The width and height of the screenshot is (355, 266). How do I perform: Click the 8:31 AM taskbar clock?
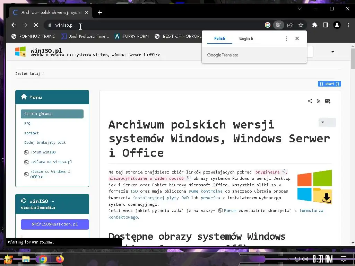click(x=323, y=259)
